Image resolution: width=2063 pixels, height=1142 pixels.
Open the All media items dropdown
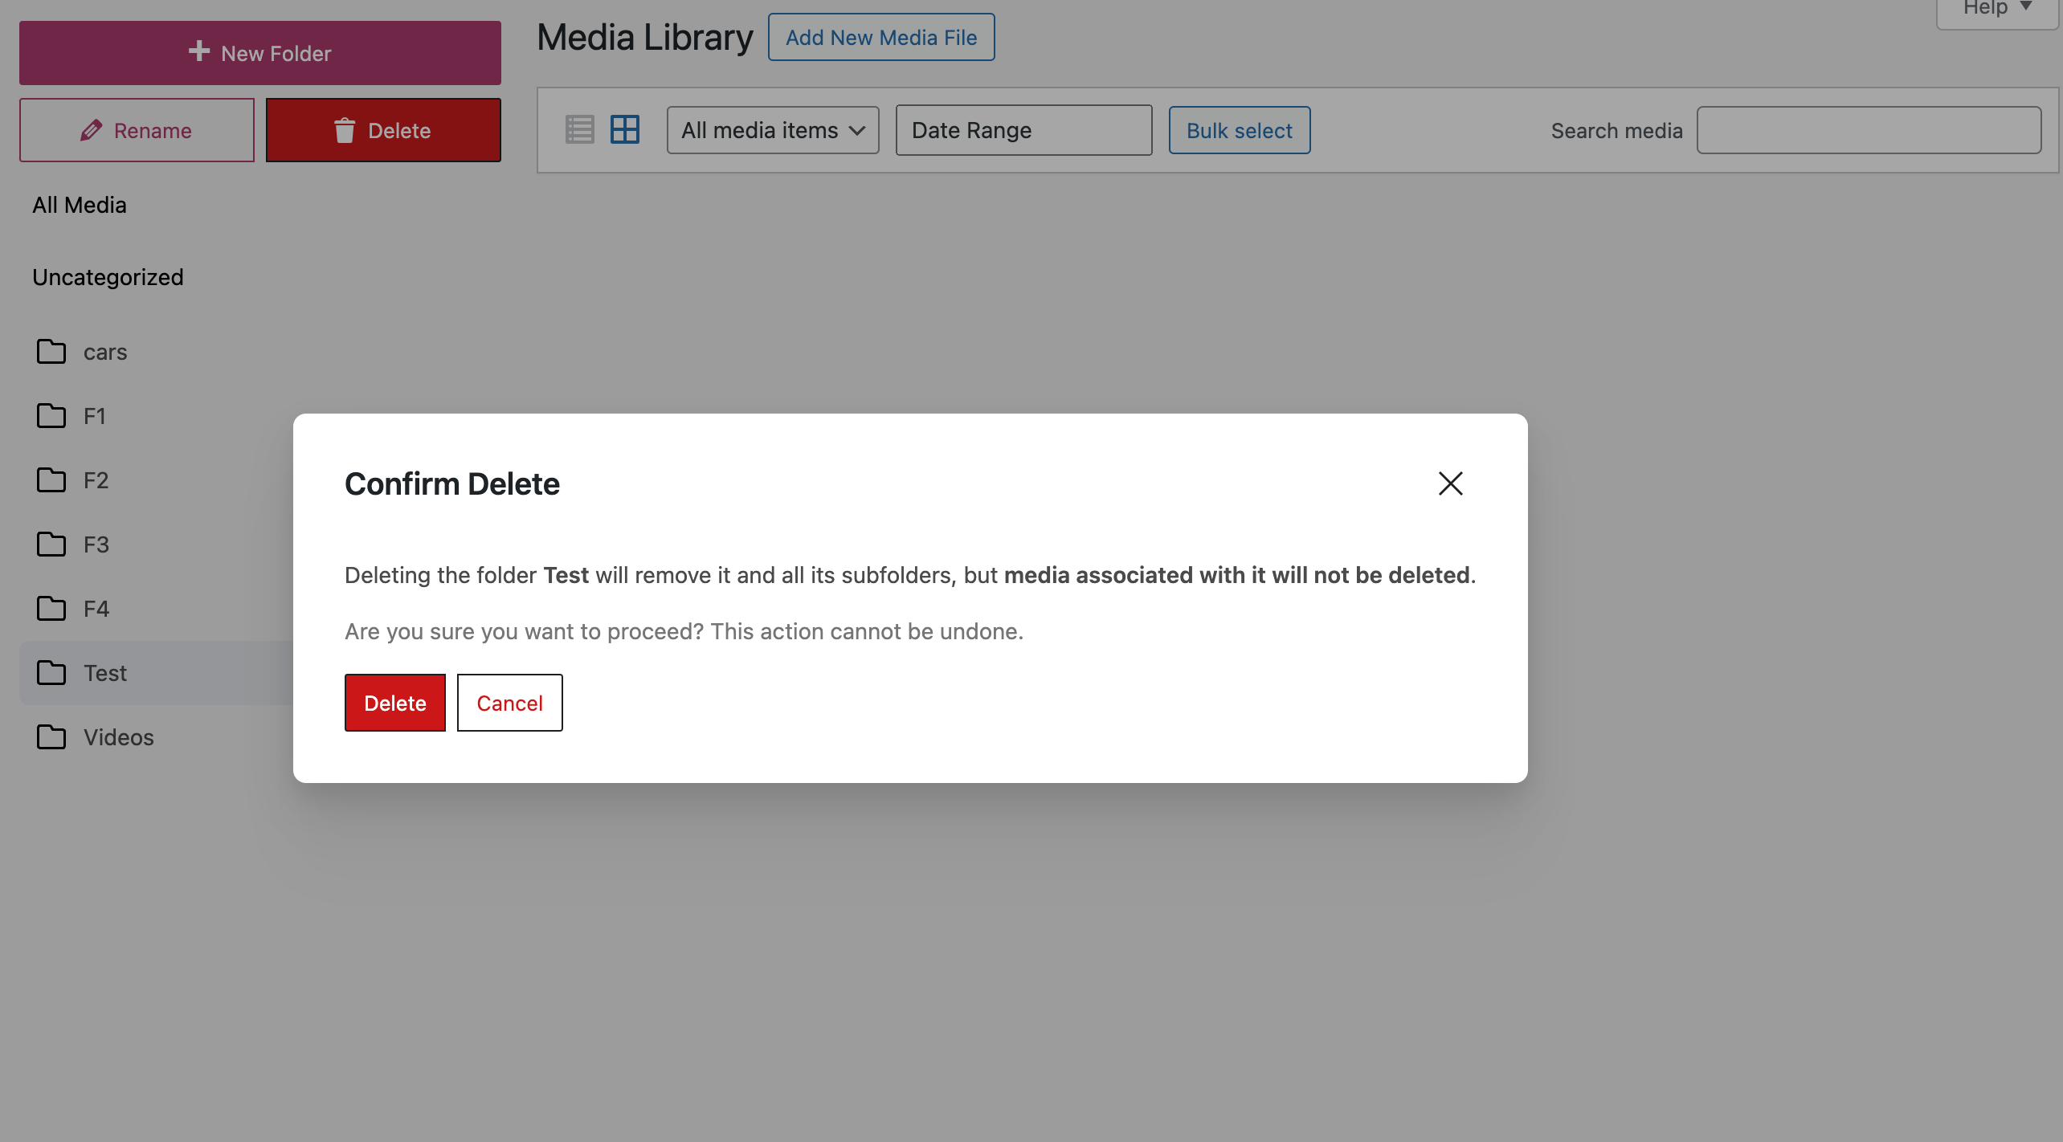click(x=772, y=130)
